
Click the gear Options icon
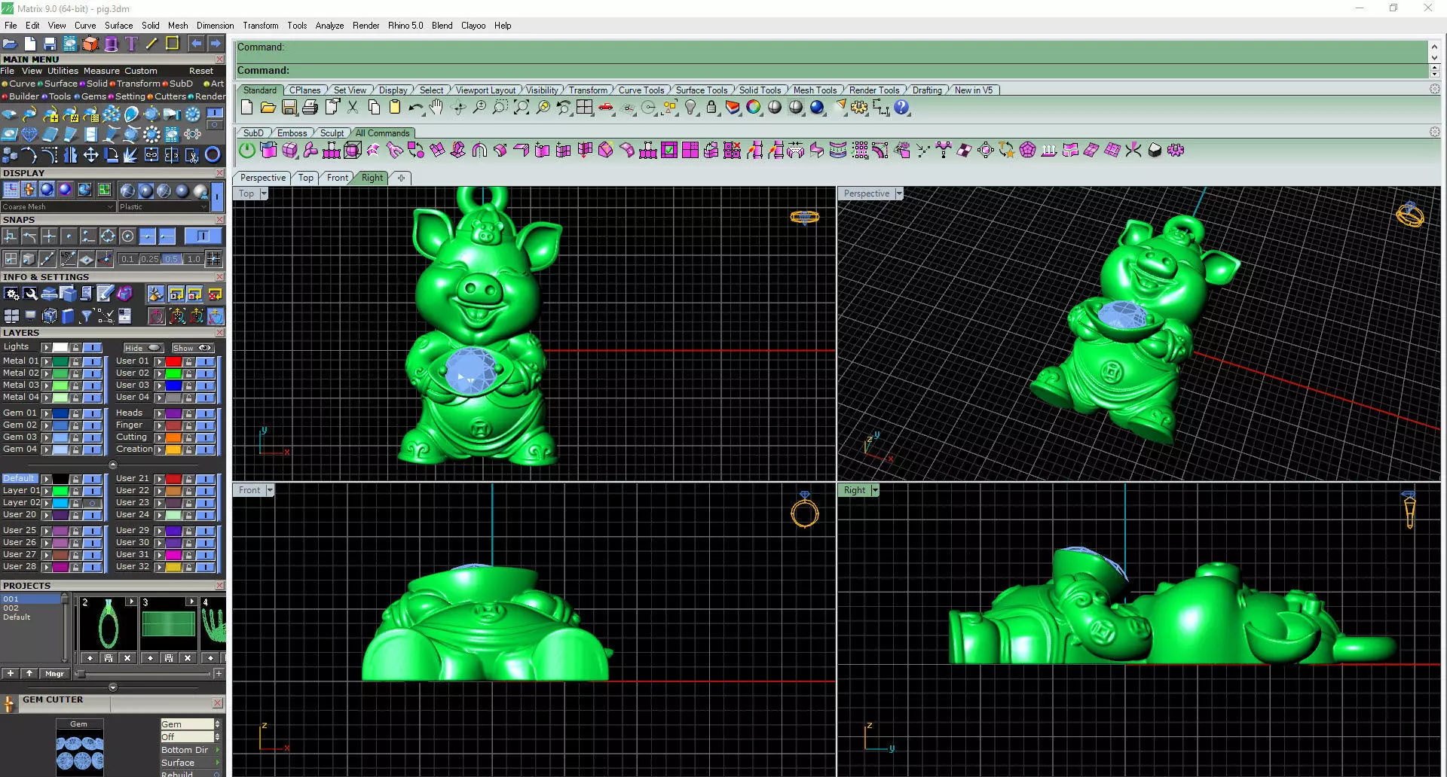(x=859, y=108)
